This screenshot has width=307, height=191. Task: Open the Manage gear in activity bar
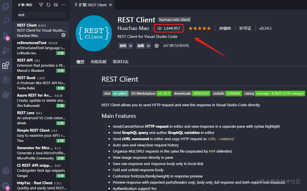[6, 186]
